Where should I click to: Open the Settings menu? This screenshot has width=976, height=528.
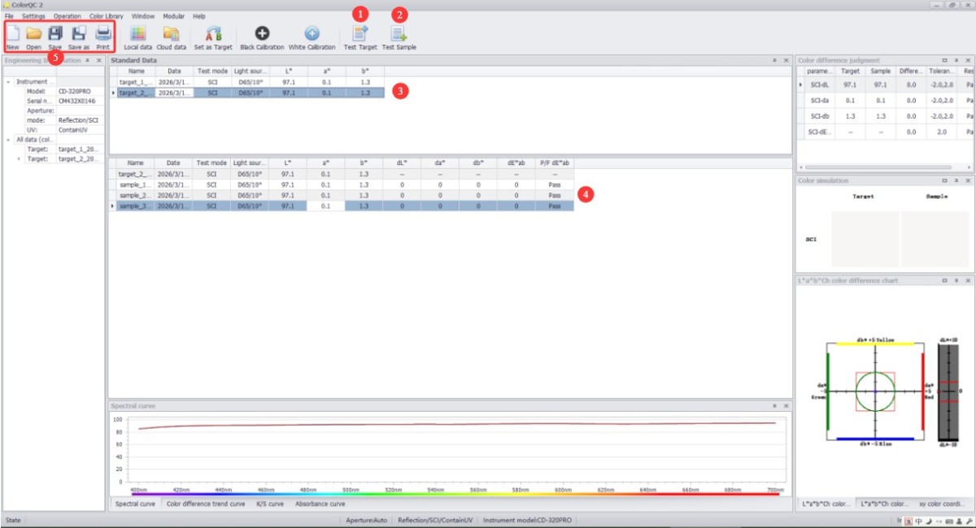pyautogui.click(x=33, y=16)
